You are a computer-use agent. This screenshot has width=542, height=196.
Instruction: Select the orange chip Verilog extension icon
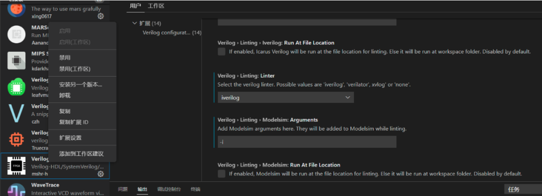click(16, 139)
